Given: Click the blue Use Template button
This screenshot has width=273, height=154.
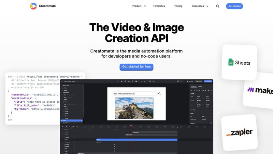Looking at the screenshot, I should (x=208, y=81).
